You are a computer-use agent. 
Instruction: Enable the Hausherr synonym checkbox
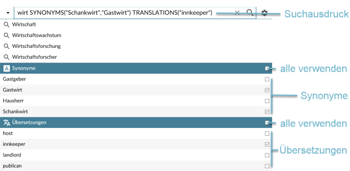click(x=267, y=101)
